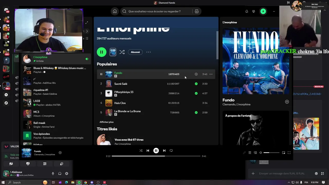Click the Fundo mini cover beside play button
The width and height of the screenshot is (329, 185).
click(x=113, y=52)
